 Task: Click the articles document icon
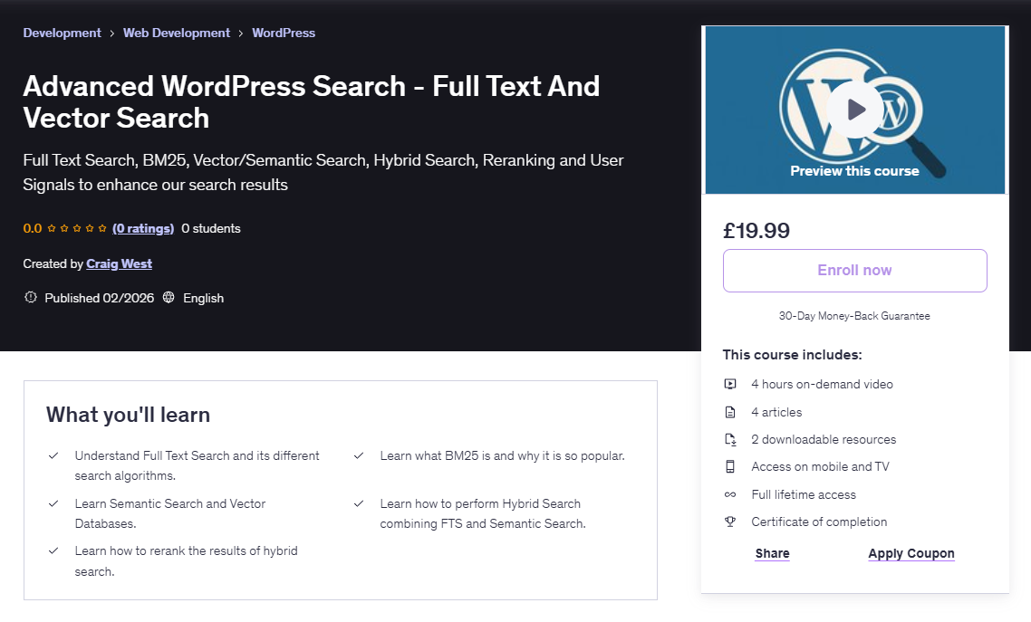pyautogui.click(x=730, y=411)
